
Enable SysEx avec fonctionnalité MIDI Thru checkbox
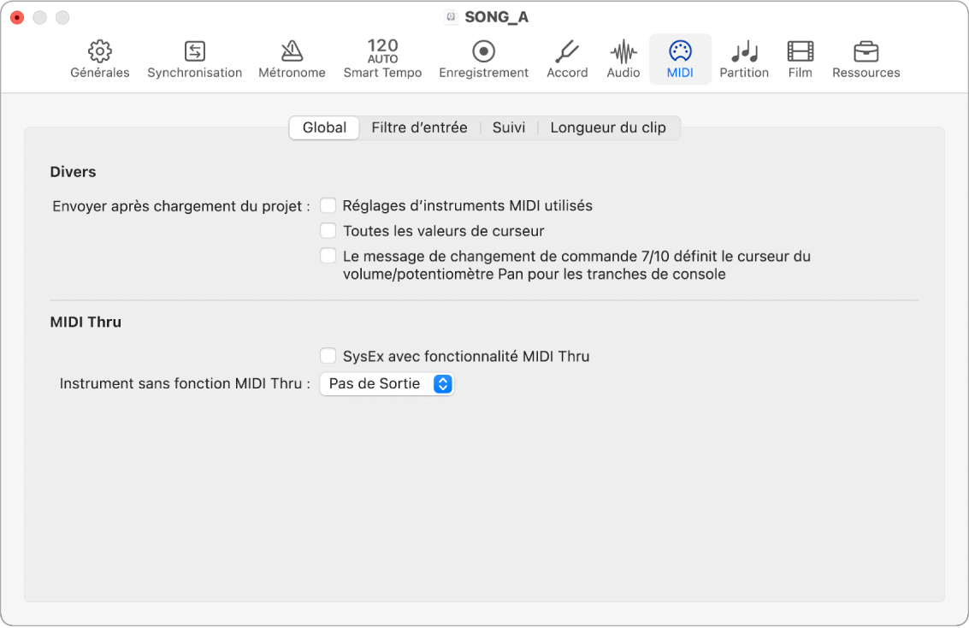point(328,356)
